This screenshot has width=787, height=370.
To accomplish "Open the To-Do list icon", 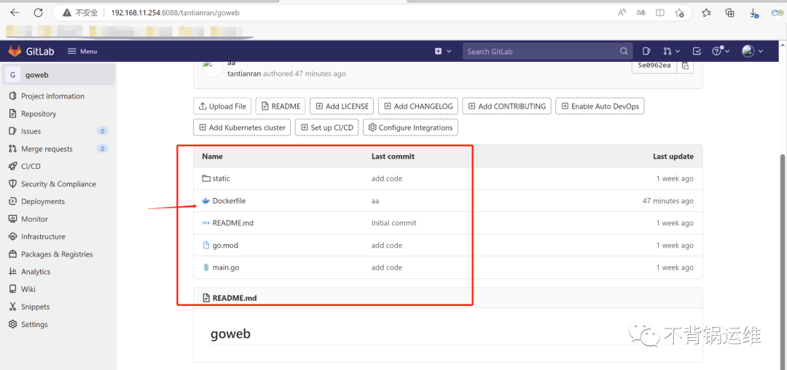I will (697, 51).
